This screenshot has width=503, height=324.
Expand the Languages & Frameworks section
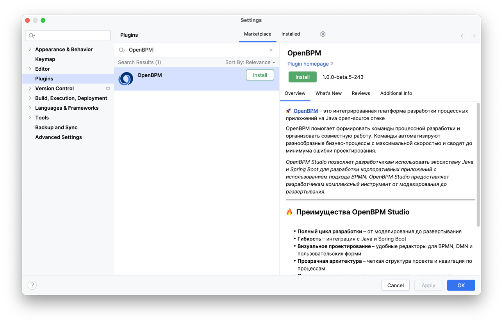(x=30, y=108)
